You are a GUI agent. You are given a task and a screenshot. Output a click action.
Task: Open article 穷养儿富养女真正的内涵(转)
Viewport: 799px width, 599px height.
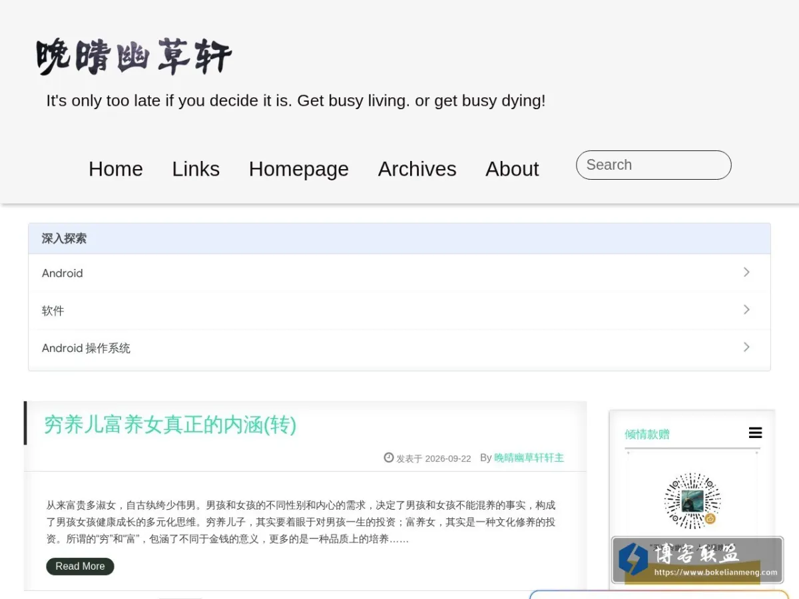[x=170, y=425]
